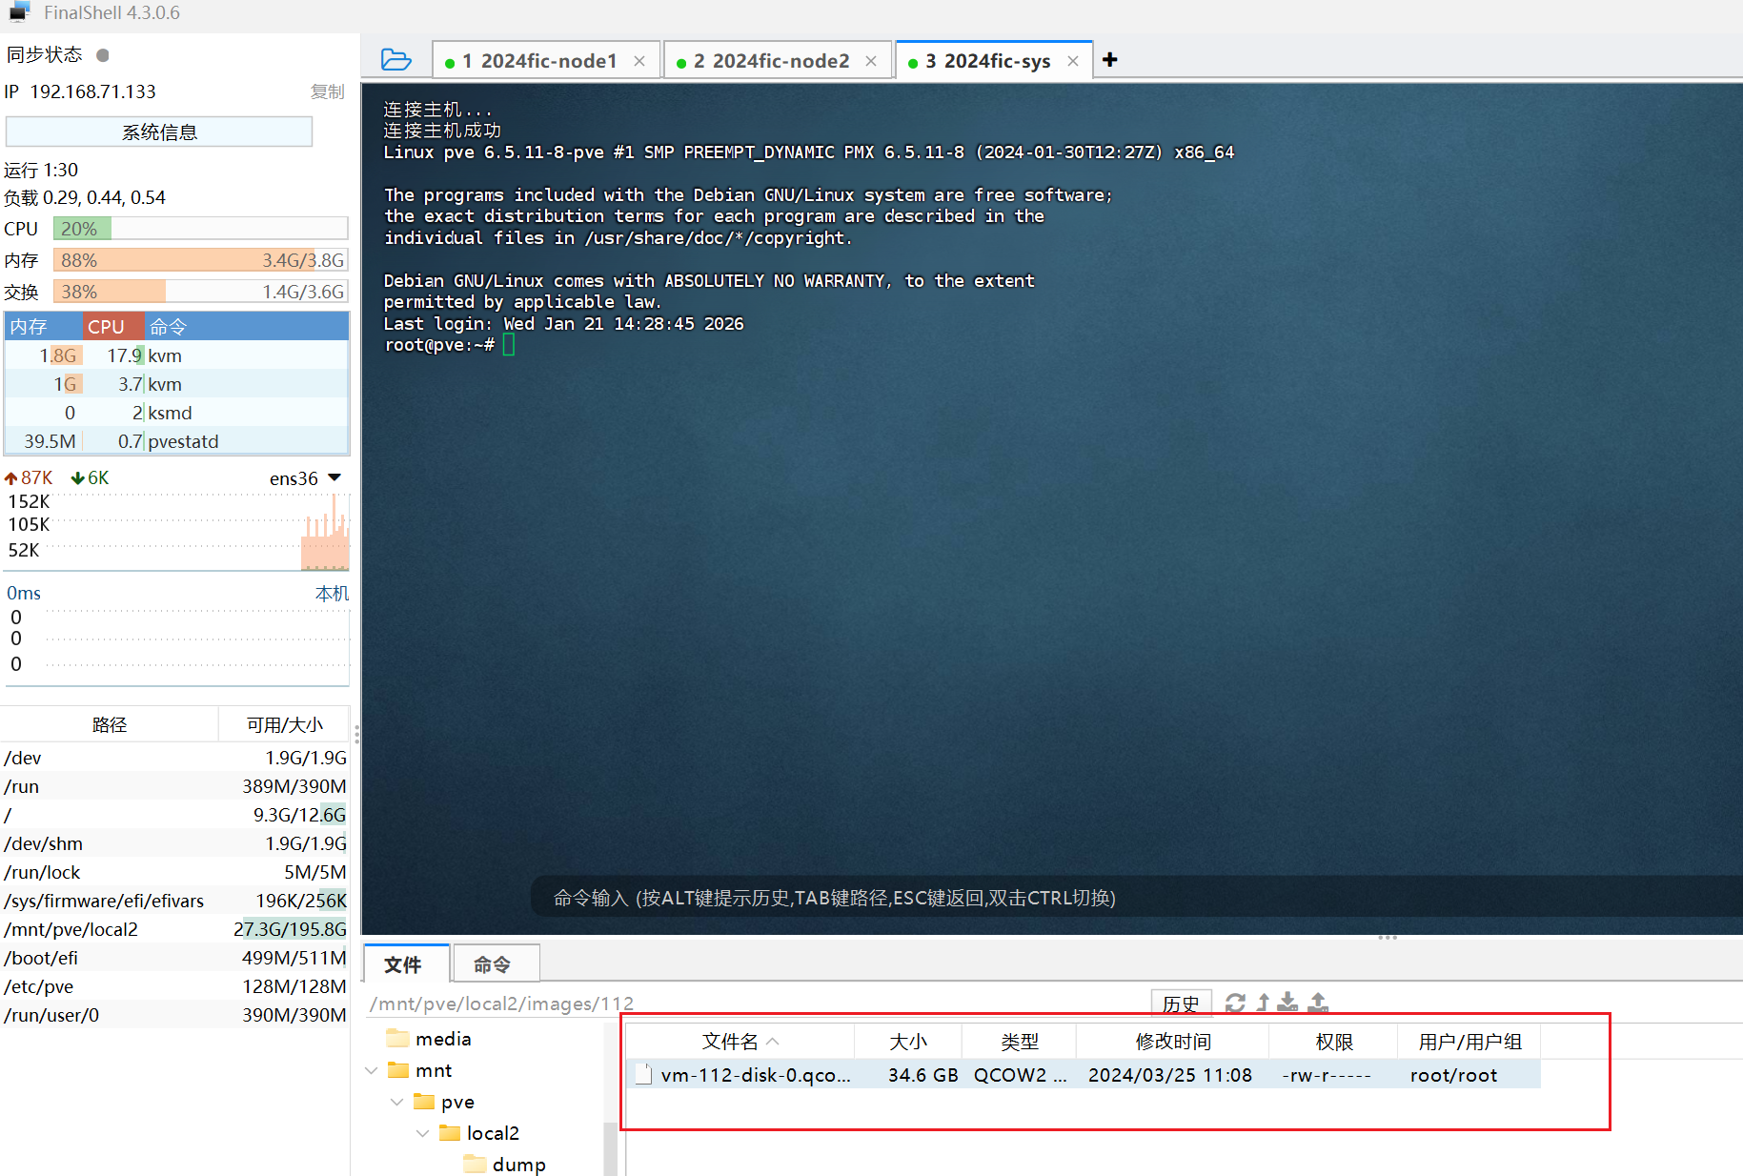
Task: Sort files by 权限 column
Action: [x=1333, y=1042]
